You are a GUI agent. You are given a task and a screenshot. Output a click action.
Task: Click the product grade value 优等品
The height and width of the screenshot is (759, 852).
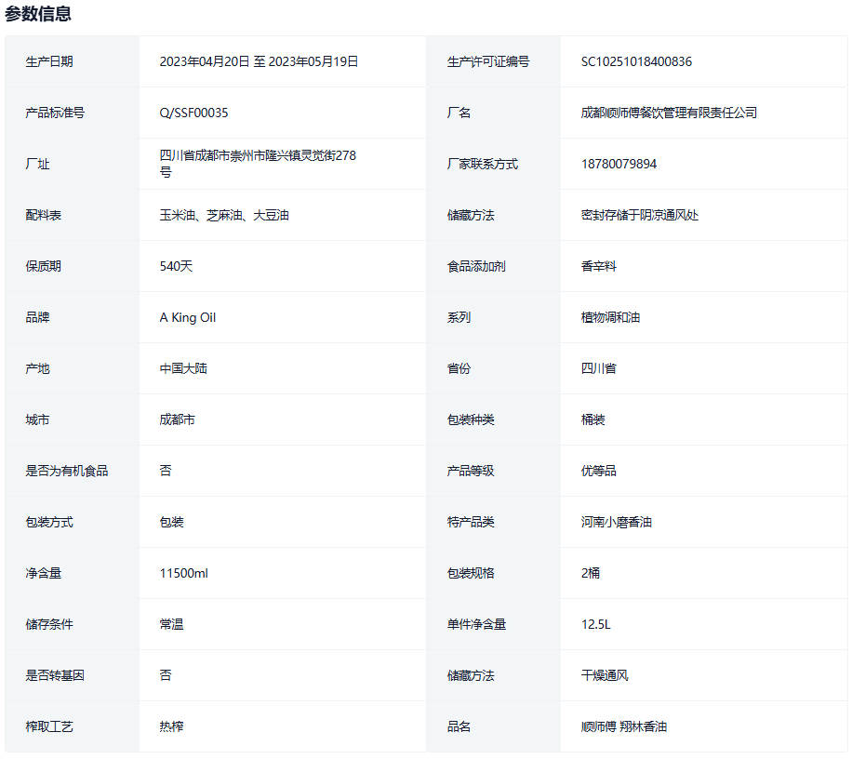599,471
